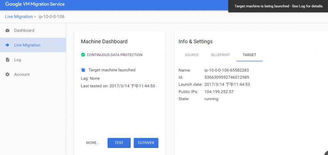
Task: Click the green continuous data protection checkmark
Action: tap(83, 55)
